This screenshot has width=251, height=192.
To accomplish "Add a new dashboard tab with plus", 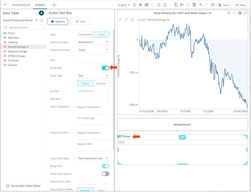I will coord(54,5).
